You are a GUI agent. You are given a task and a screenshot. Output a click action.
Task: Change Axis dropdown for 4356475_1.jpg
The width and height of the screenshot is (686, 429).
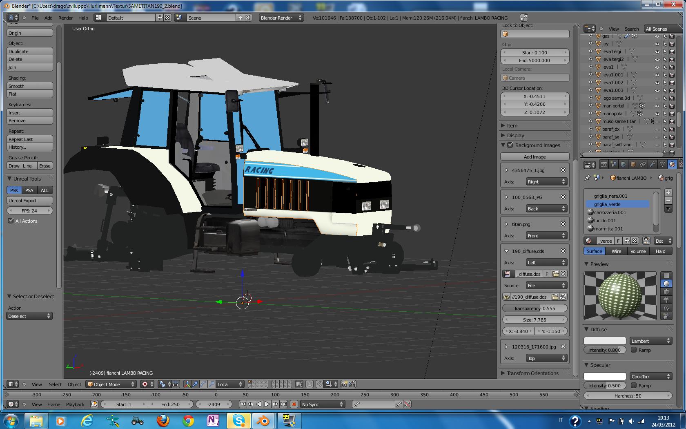point(547,182)
